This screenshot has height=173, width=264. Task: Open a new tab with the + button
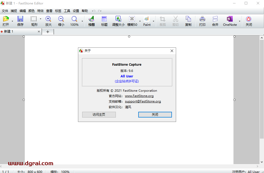[48, 31]
